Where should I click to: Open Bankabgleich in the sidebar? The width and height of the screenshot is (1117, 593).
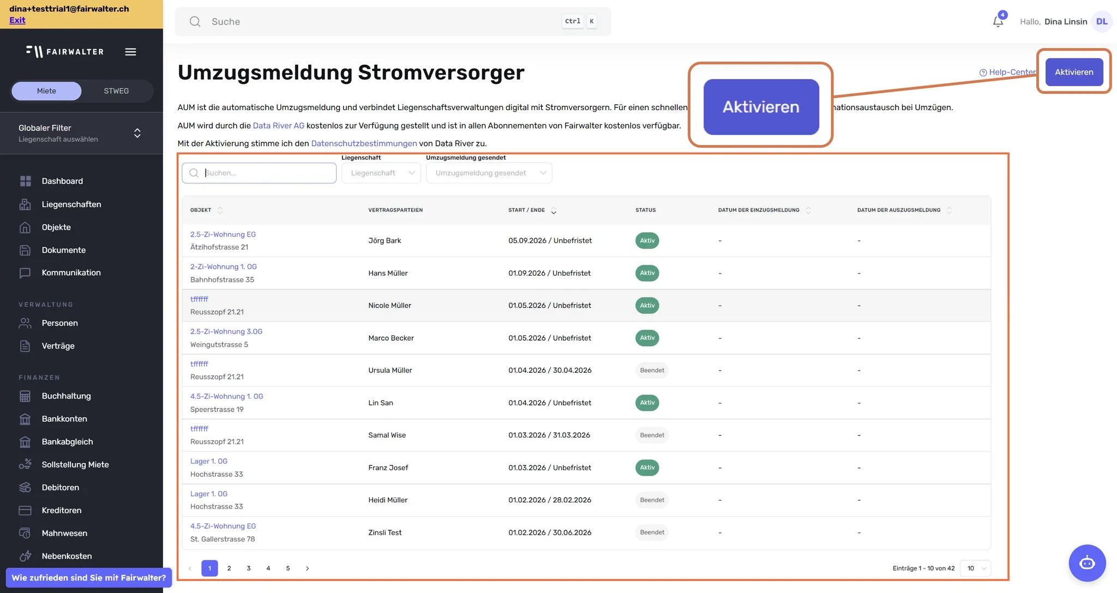pyautogui.click(x=67, y=442)
